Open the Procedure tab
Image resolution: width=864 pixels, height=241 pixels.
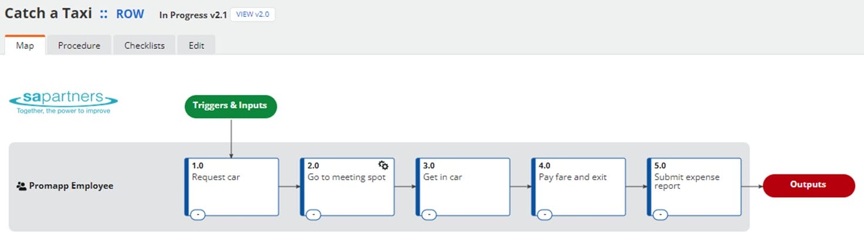click(x=79, y=45)
